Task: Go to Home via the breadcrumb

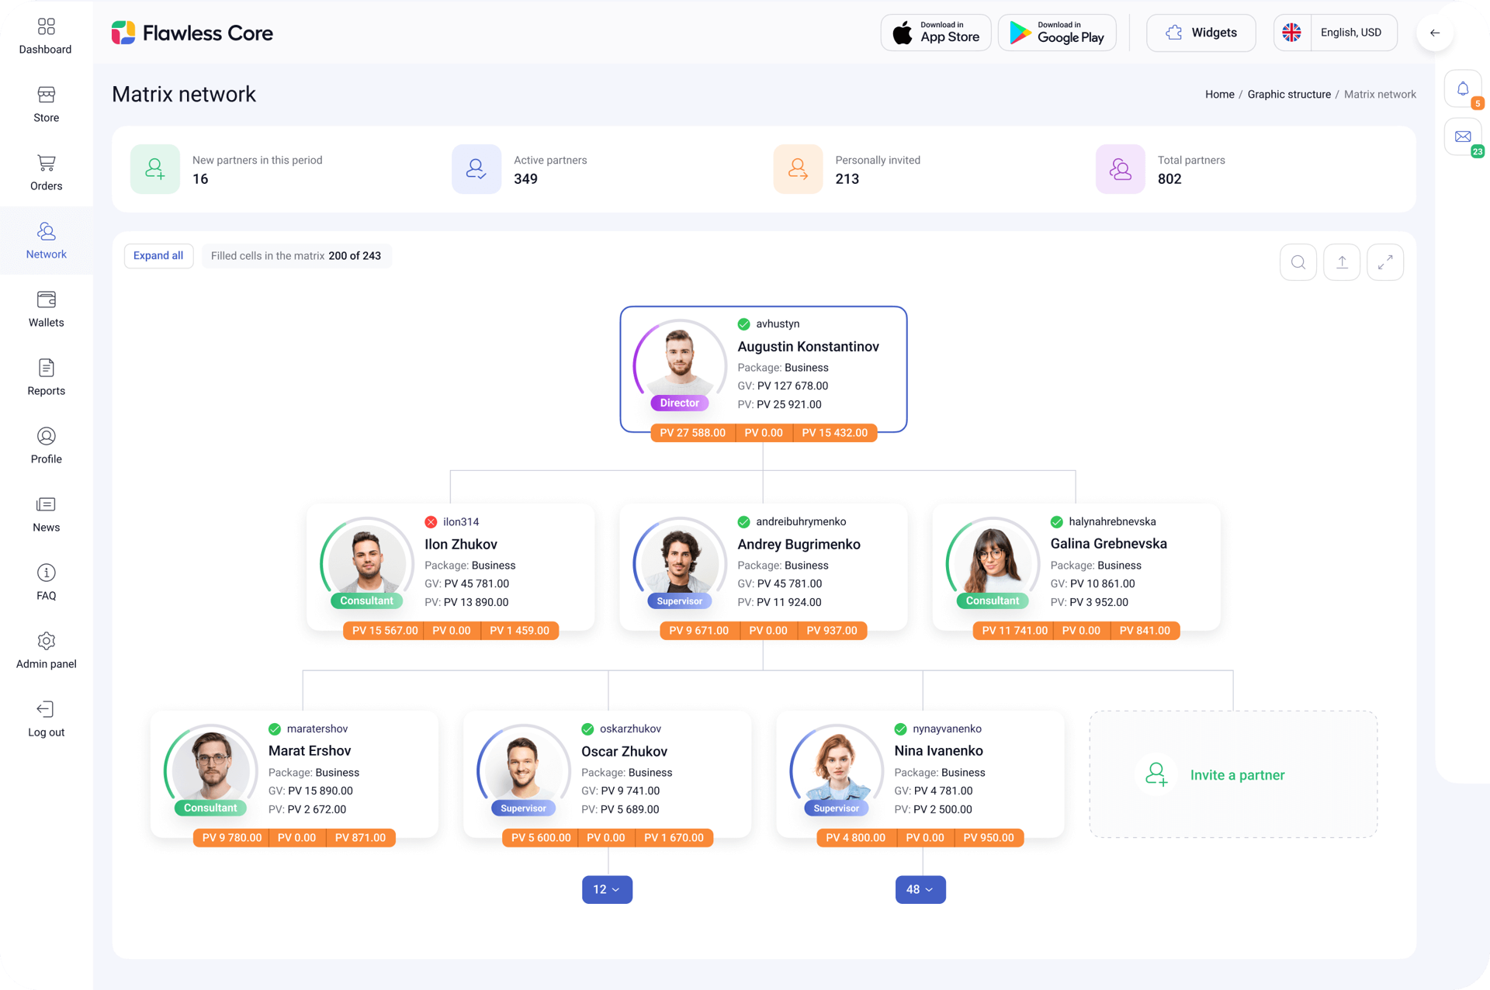Action: click(1219, 94)
